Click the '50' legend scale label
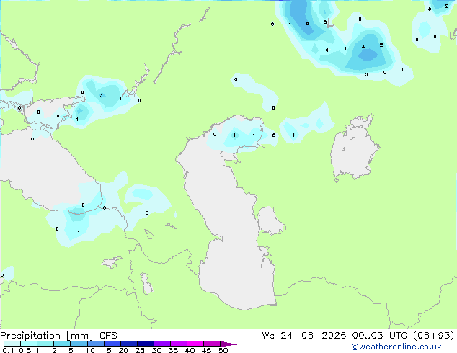Screen dimensions: 457x353 [x=223, y=350]
